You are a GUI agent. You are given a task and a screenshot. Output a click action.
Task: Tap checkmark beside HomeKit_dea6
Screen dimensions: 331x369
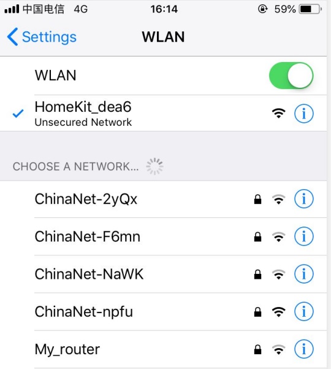coord(18,114)
